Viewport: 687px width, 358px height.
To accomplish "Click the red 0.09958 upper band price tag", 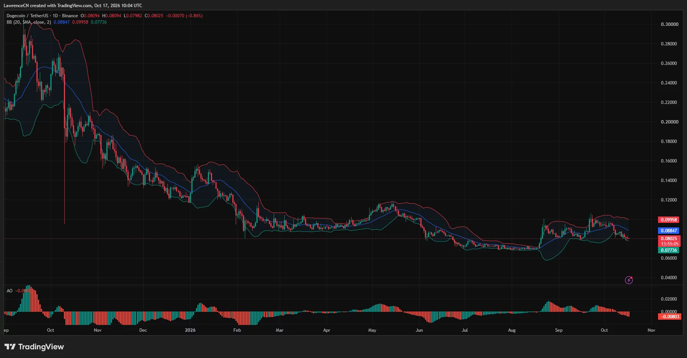I will [x=669, y=220].
